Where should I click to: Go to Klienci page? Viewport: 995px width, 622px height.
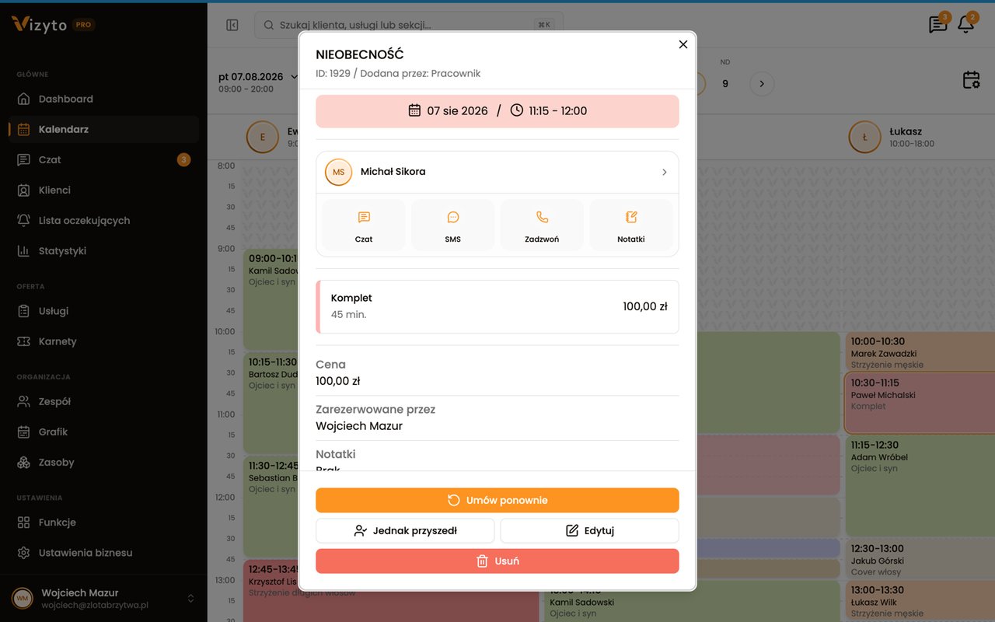pyautogui.click(x=103, y=190)
